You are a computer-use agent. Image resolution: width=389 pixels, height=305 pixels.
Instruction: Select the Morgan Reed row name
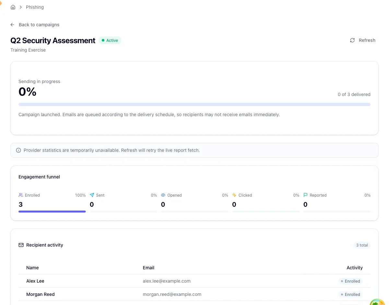tap(41, 294)
